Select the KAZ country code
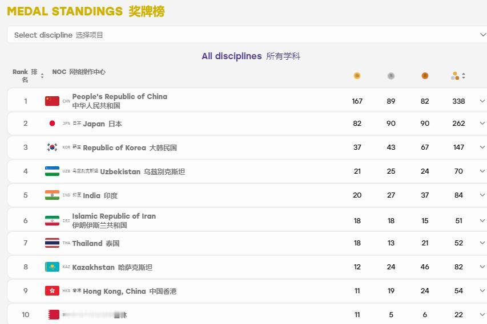 [x=66, y=266]
